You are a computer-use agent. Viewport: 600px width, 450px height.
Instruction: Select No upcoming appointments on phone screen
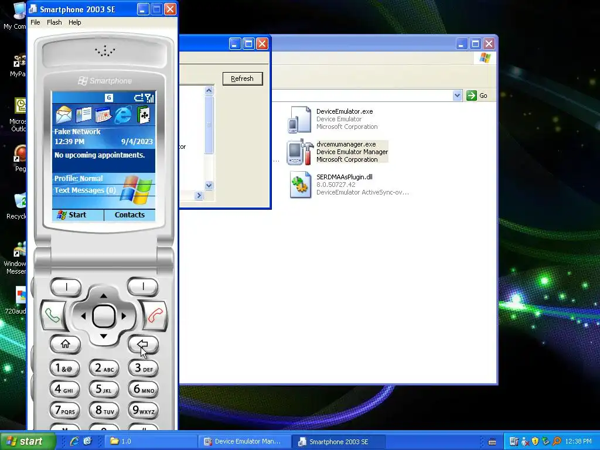click(100, 155)
